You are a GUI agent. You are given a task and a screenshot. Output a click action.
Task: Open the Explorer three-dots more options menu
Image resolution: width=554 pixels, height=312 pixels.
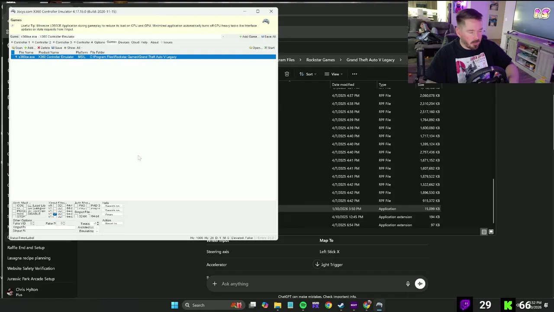point(354,74)
